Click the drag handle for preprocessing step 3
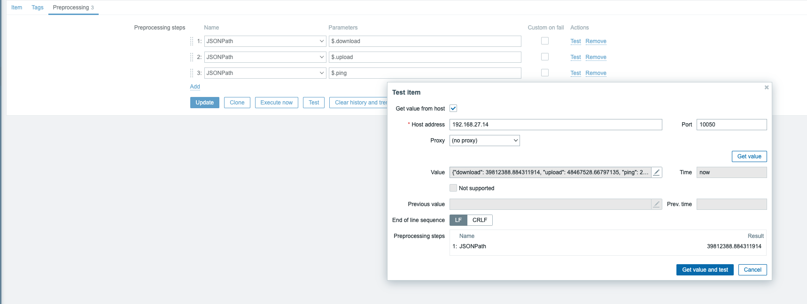Screen dimensions: 807x304 coord(192,73)
